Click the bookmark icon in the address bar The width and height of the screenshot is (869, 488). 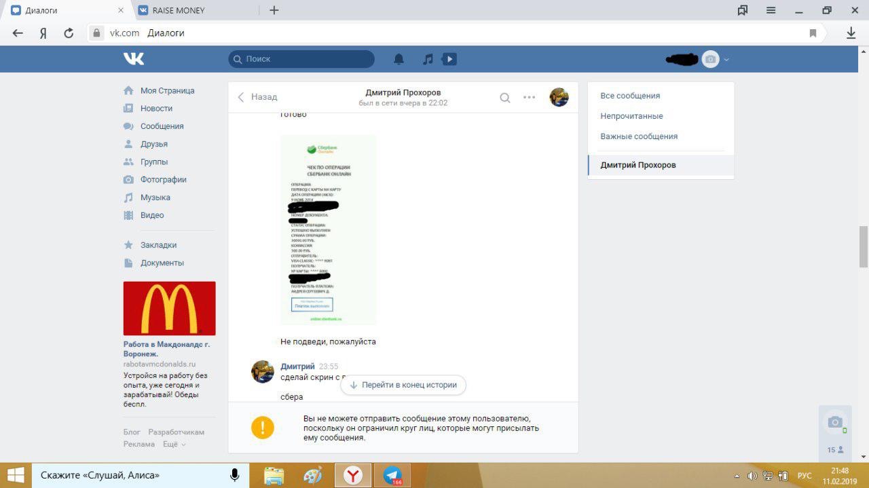813,33
